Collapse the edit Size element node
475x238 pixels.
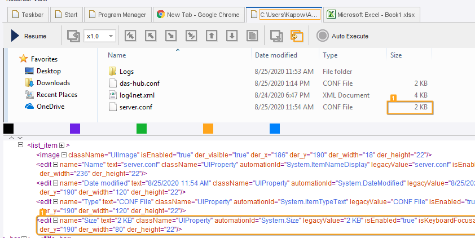tap(57, 221)
